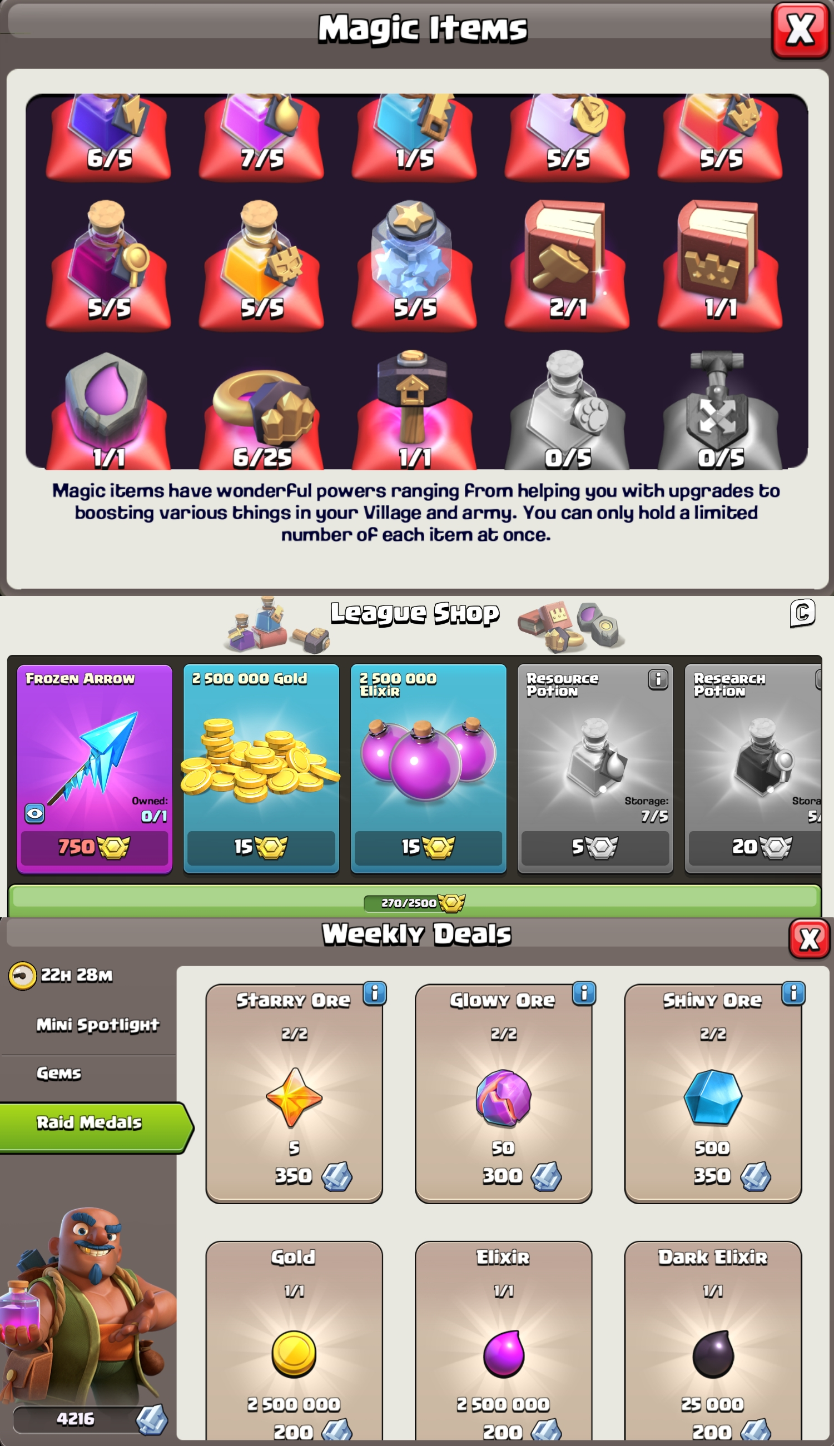Open Resource Potion info icon

[658, 679]
